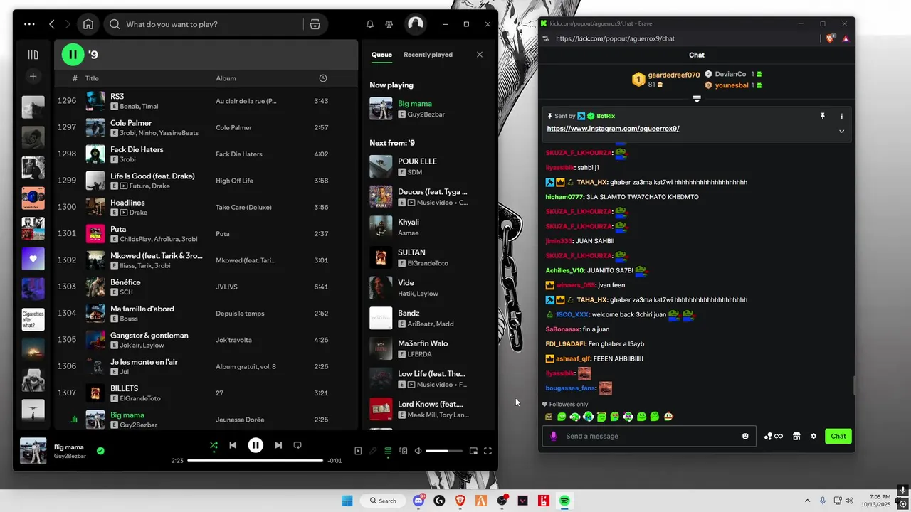
Task: Collapse chat leaderboard handle
Action: pos(697,99)
